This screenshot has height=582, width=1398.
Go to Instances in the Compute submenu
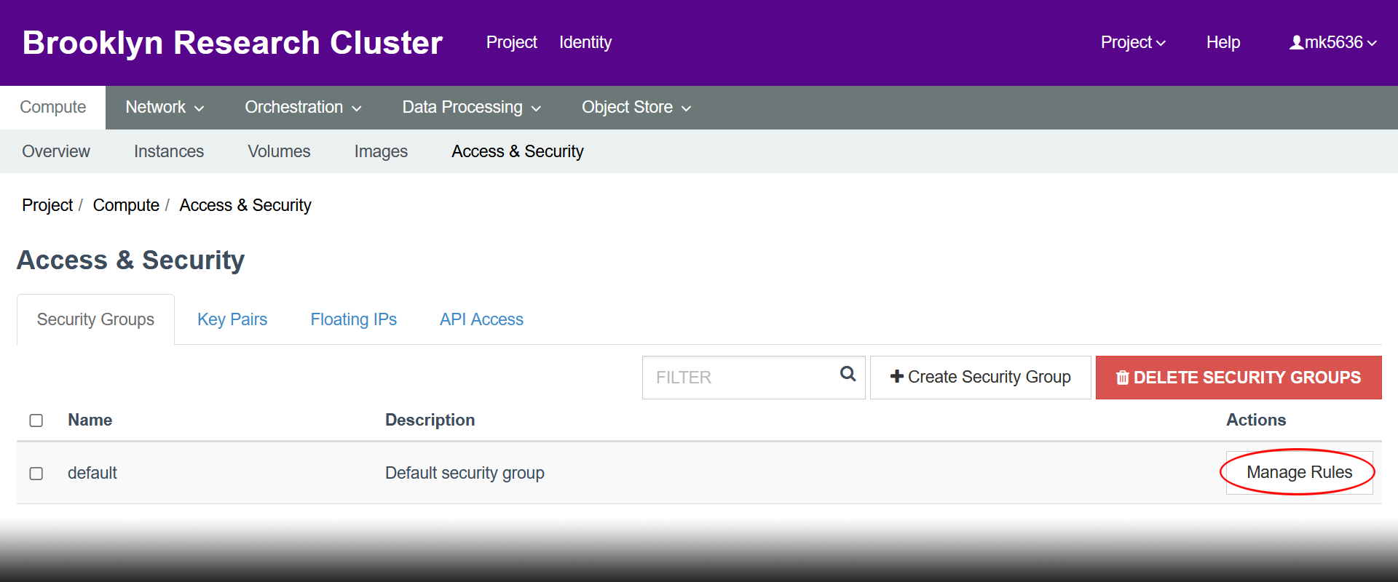click(x=169, y=151)
